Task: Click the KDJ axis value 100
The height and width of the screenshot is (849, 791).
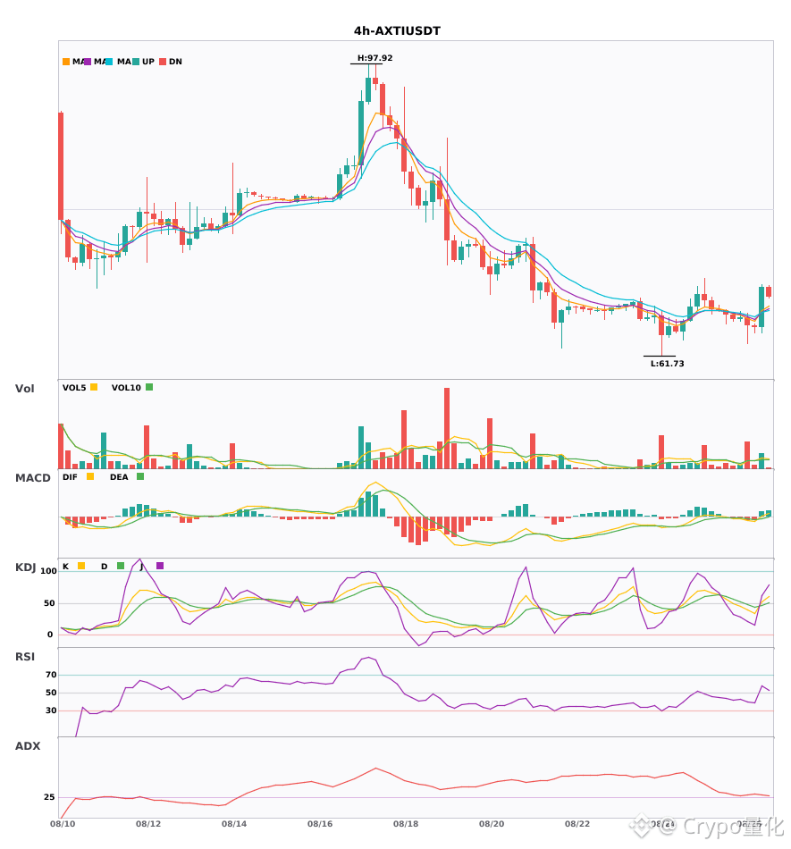Action: (49, 571)
